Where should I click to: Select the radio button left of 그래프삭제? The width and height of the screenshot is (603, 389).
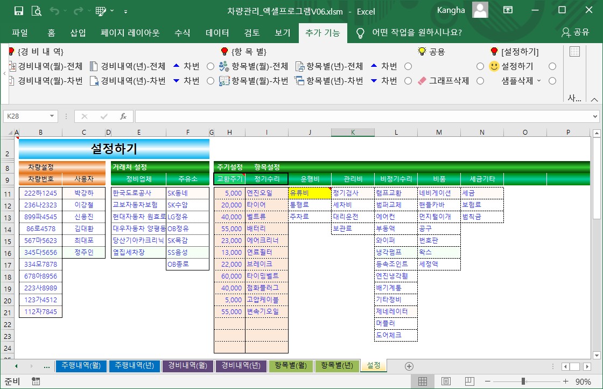click(408, 81)
